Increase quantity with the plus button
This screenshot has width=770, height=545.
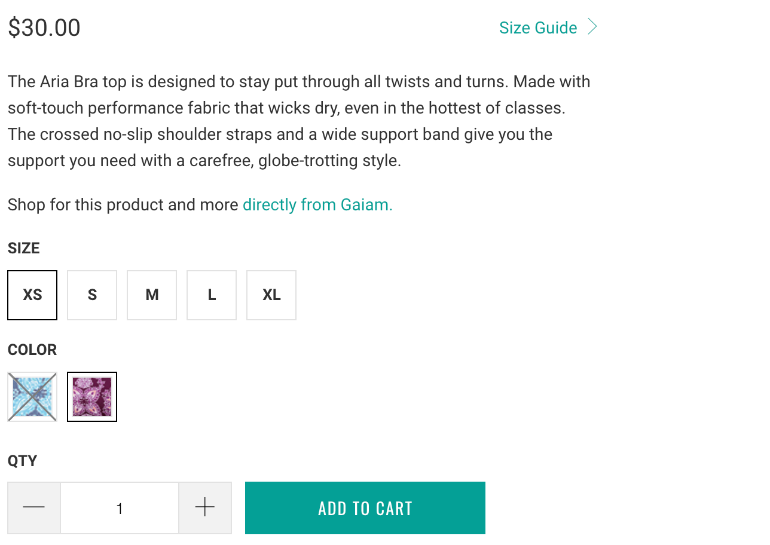point(205,508)
